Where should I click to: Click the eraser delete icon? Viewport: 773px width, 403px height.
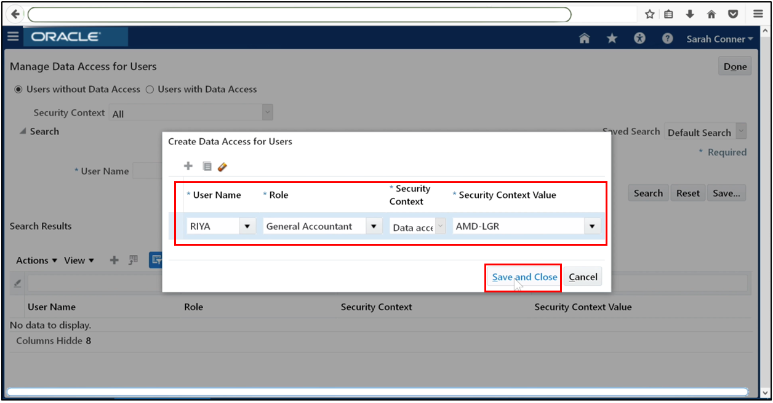coord(223,166)
